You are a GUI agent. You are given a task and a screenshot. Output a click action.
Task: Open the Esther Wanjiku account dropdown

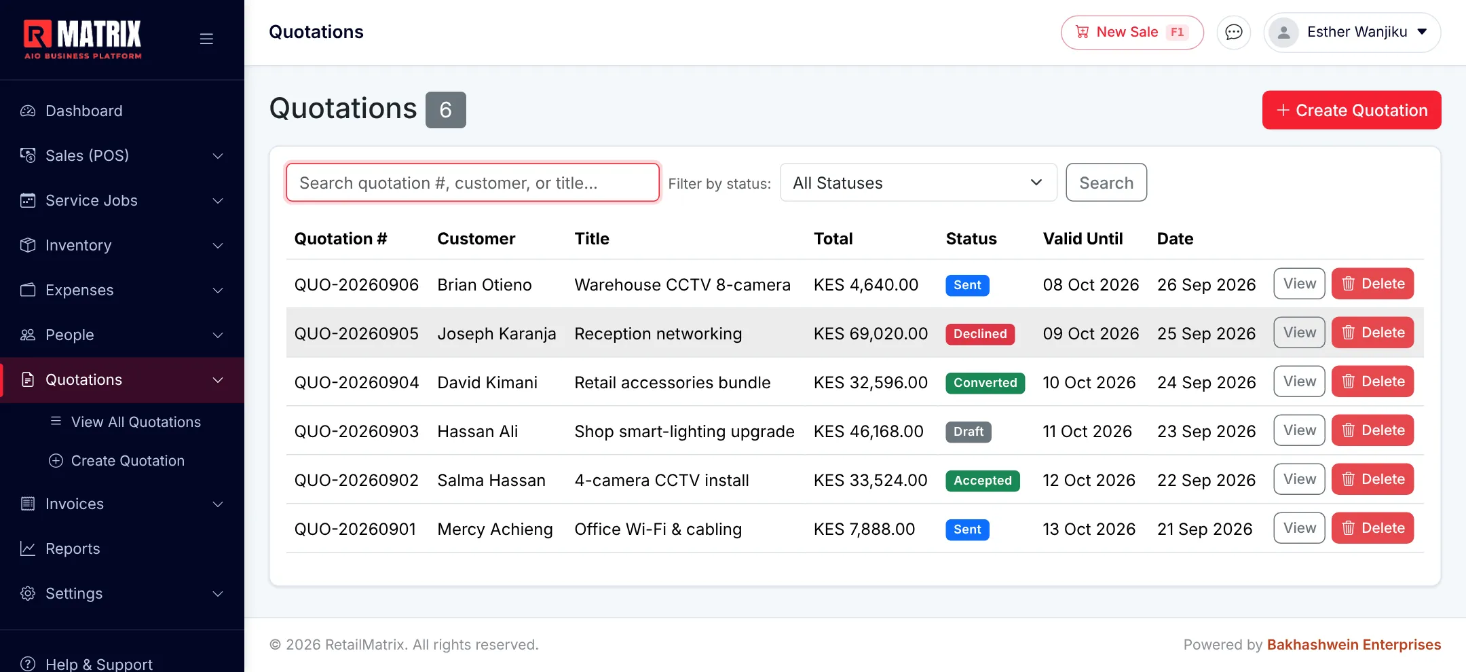(1352, 32)
